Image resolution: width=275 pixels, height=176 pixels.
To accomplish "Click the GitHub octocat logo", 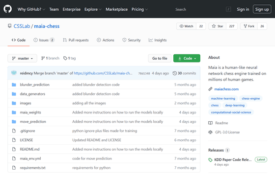I will tap(8, 9).
